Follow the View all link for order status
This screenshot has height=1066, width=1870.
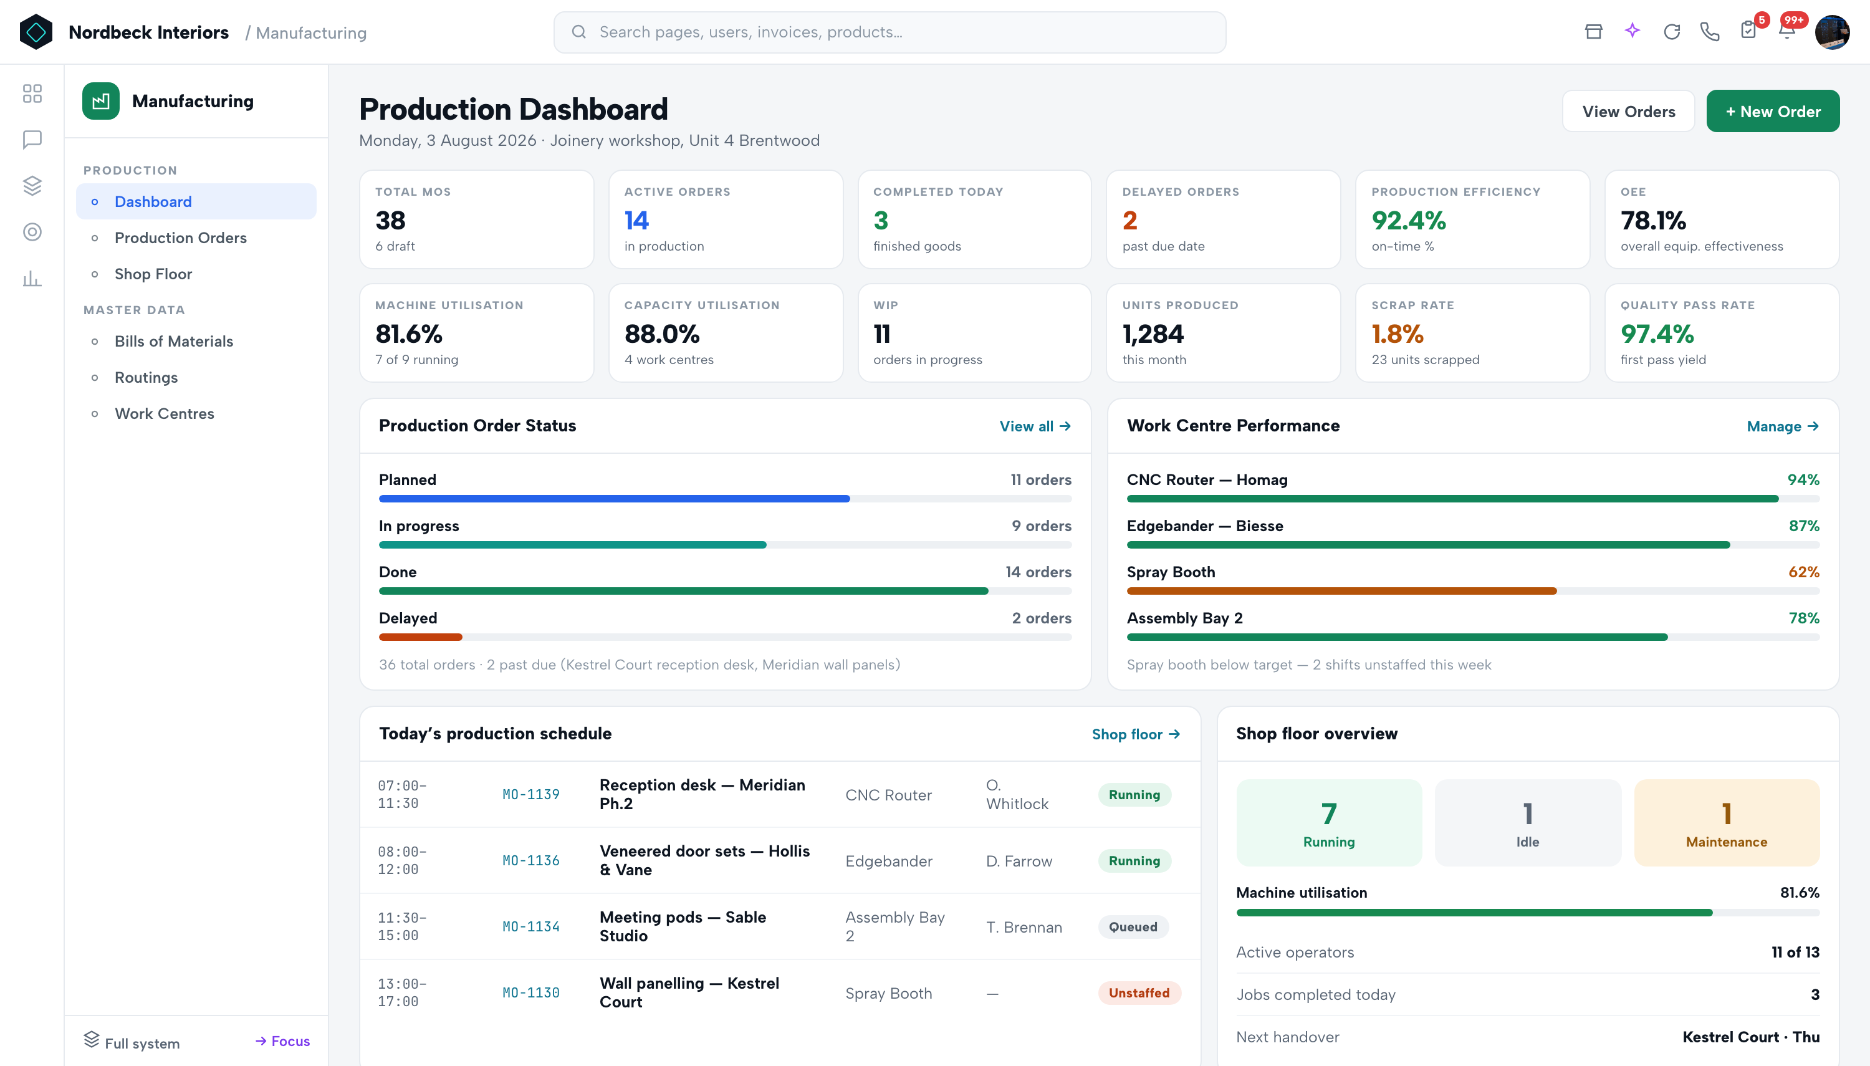pyautogui.click(x=1035, y=426)
